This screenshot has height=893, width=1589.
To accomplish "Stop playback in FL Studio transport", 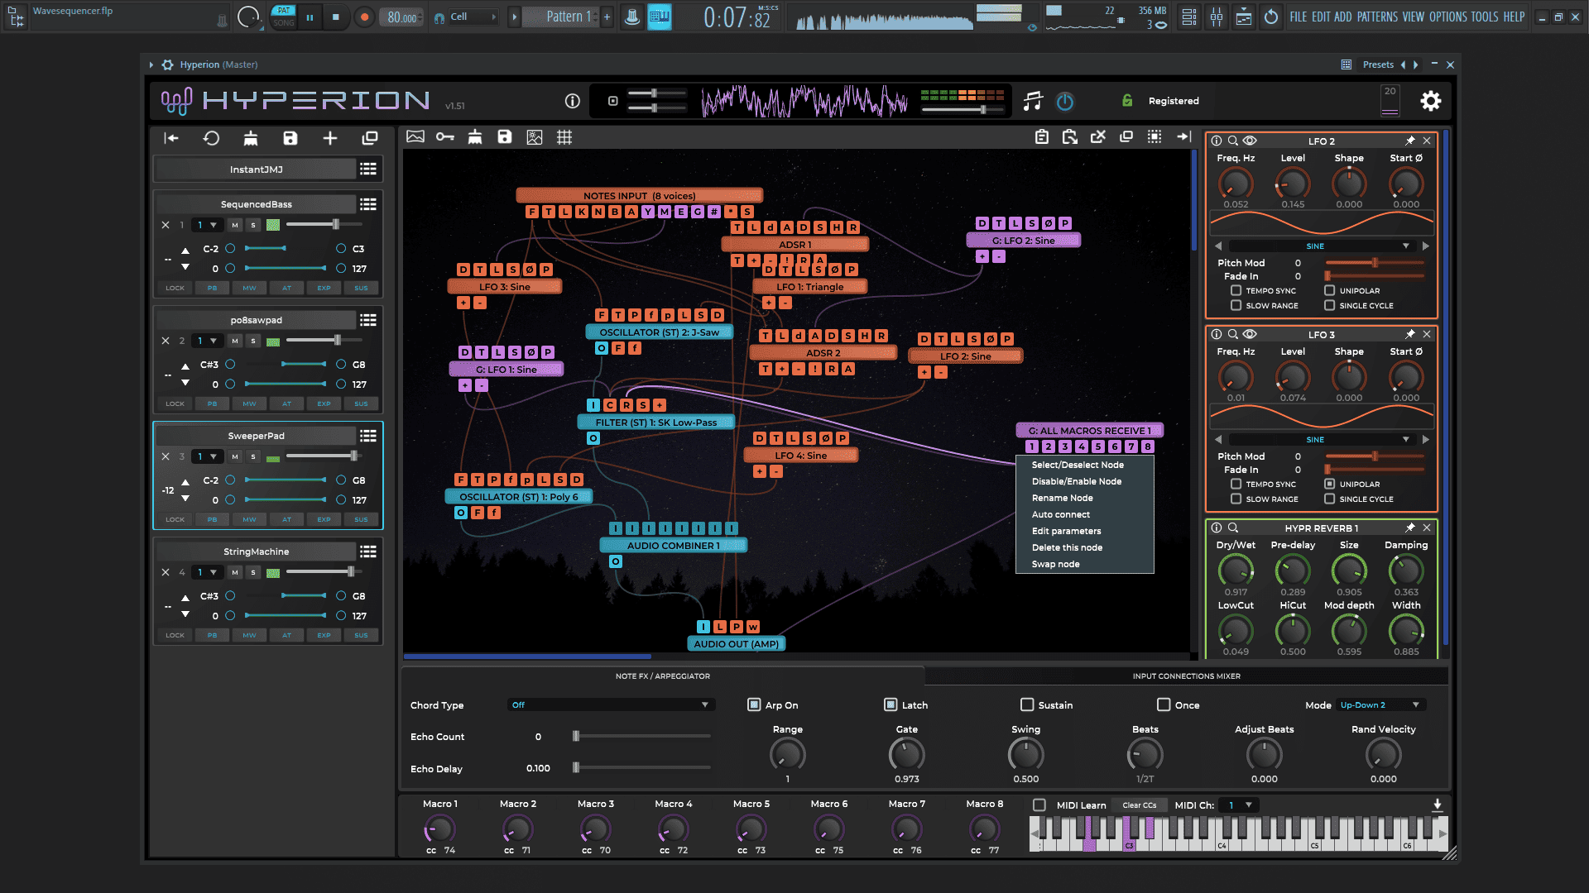I will (335, 17).
